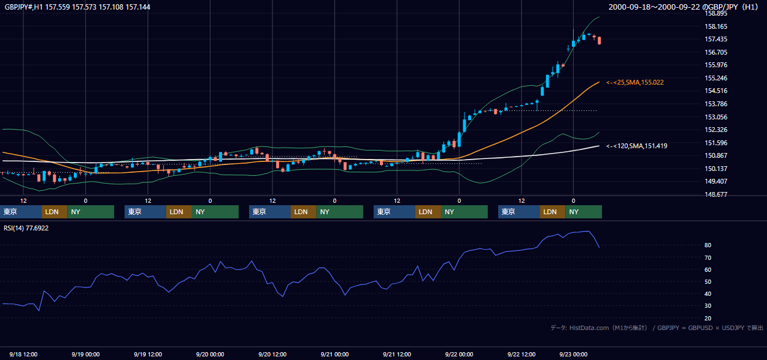Click the 9/21 00:00 time axis label
767x360 pixels.
point(335,354)
